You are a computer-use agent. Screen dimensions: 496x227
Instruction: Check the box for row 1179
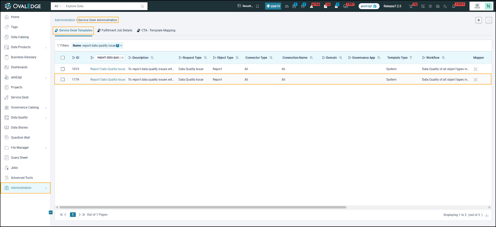[63, 80]
